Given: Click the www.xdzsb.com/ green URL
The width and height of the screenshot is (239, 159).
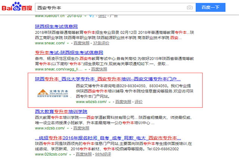Looking at the screenshot, I should (x=50, y=128).
